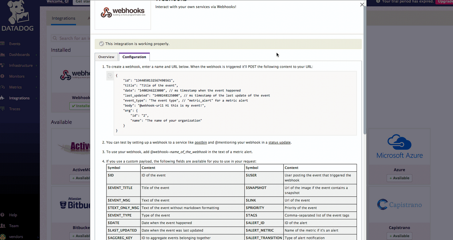Viewport: 453px width, 240px height.
Task: Click the Help question mark icon
Action: pyautogui.click(x=3, y=215)
